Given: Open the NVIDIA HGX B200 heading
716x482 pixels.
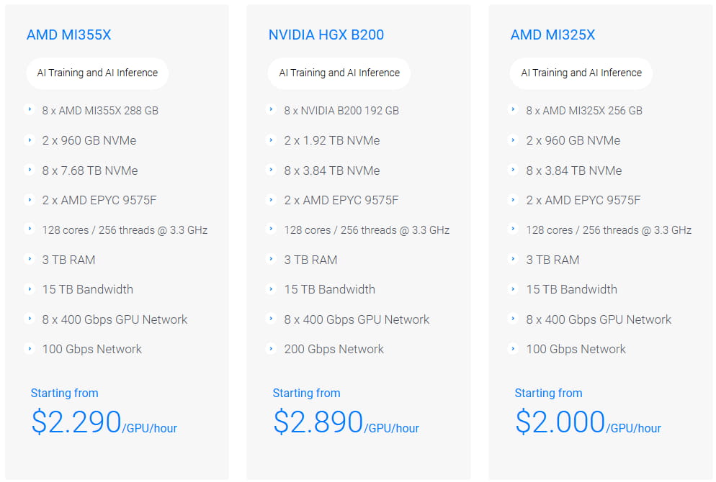Looking at the screenshot, I should [x=326, y=35].
